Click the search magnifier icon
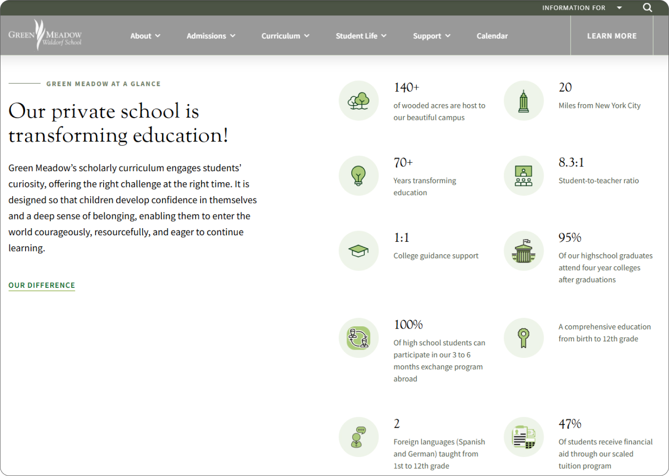Screen dimensions: 669x476 tap(647, 7)
